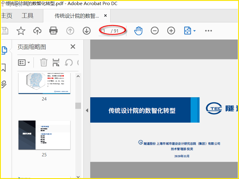Open bookmarks sidebar icon
The width and height of the screenshot is (239, 179).
(4, 68)
